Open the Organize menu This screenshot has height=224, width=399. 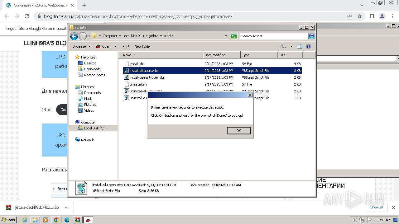tap(81, 46)
